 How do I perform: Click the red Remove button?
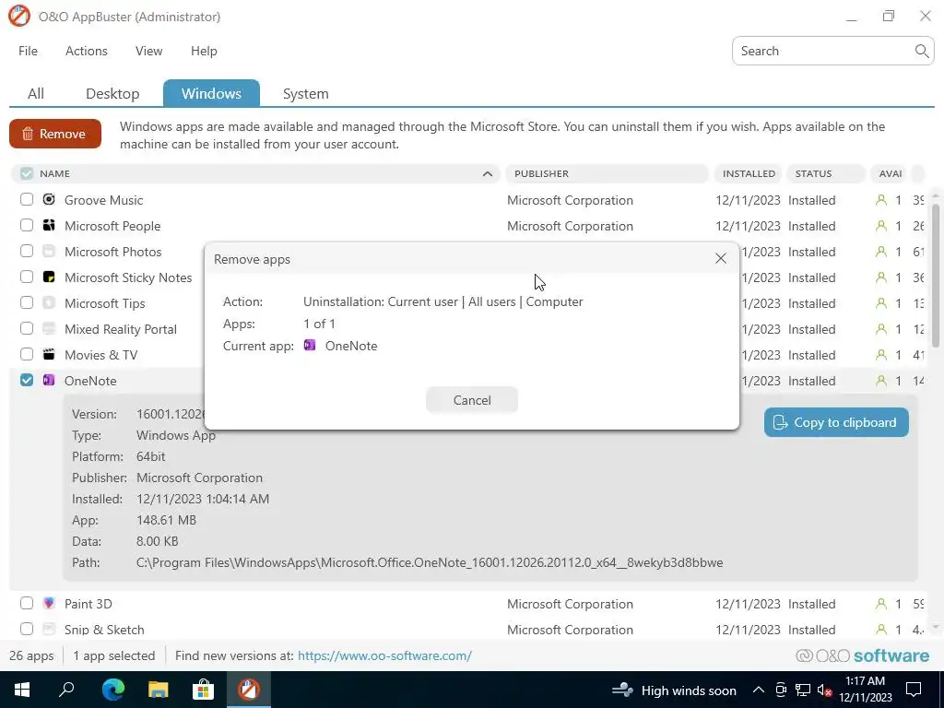[55, 134]
